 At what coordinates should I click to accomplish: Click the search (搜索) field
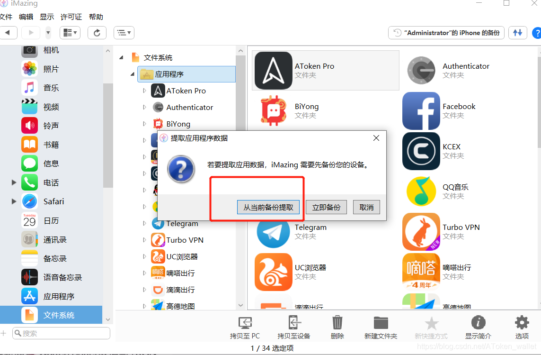click(61, 333)
